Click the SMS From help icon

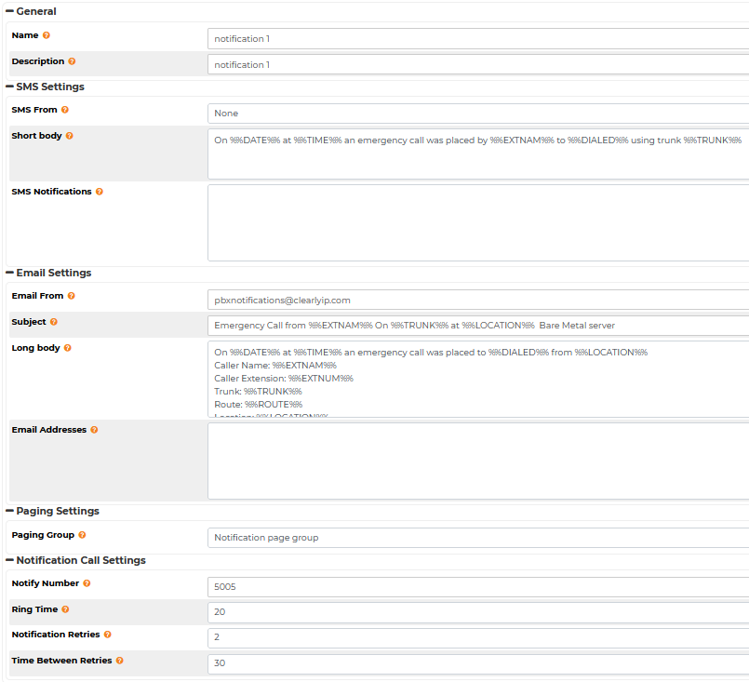pos(65,110)
